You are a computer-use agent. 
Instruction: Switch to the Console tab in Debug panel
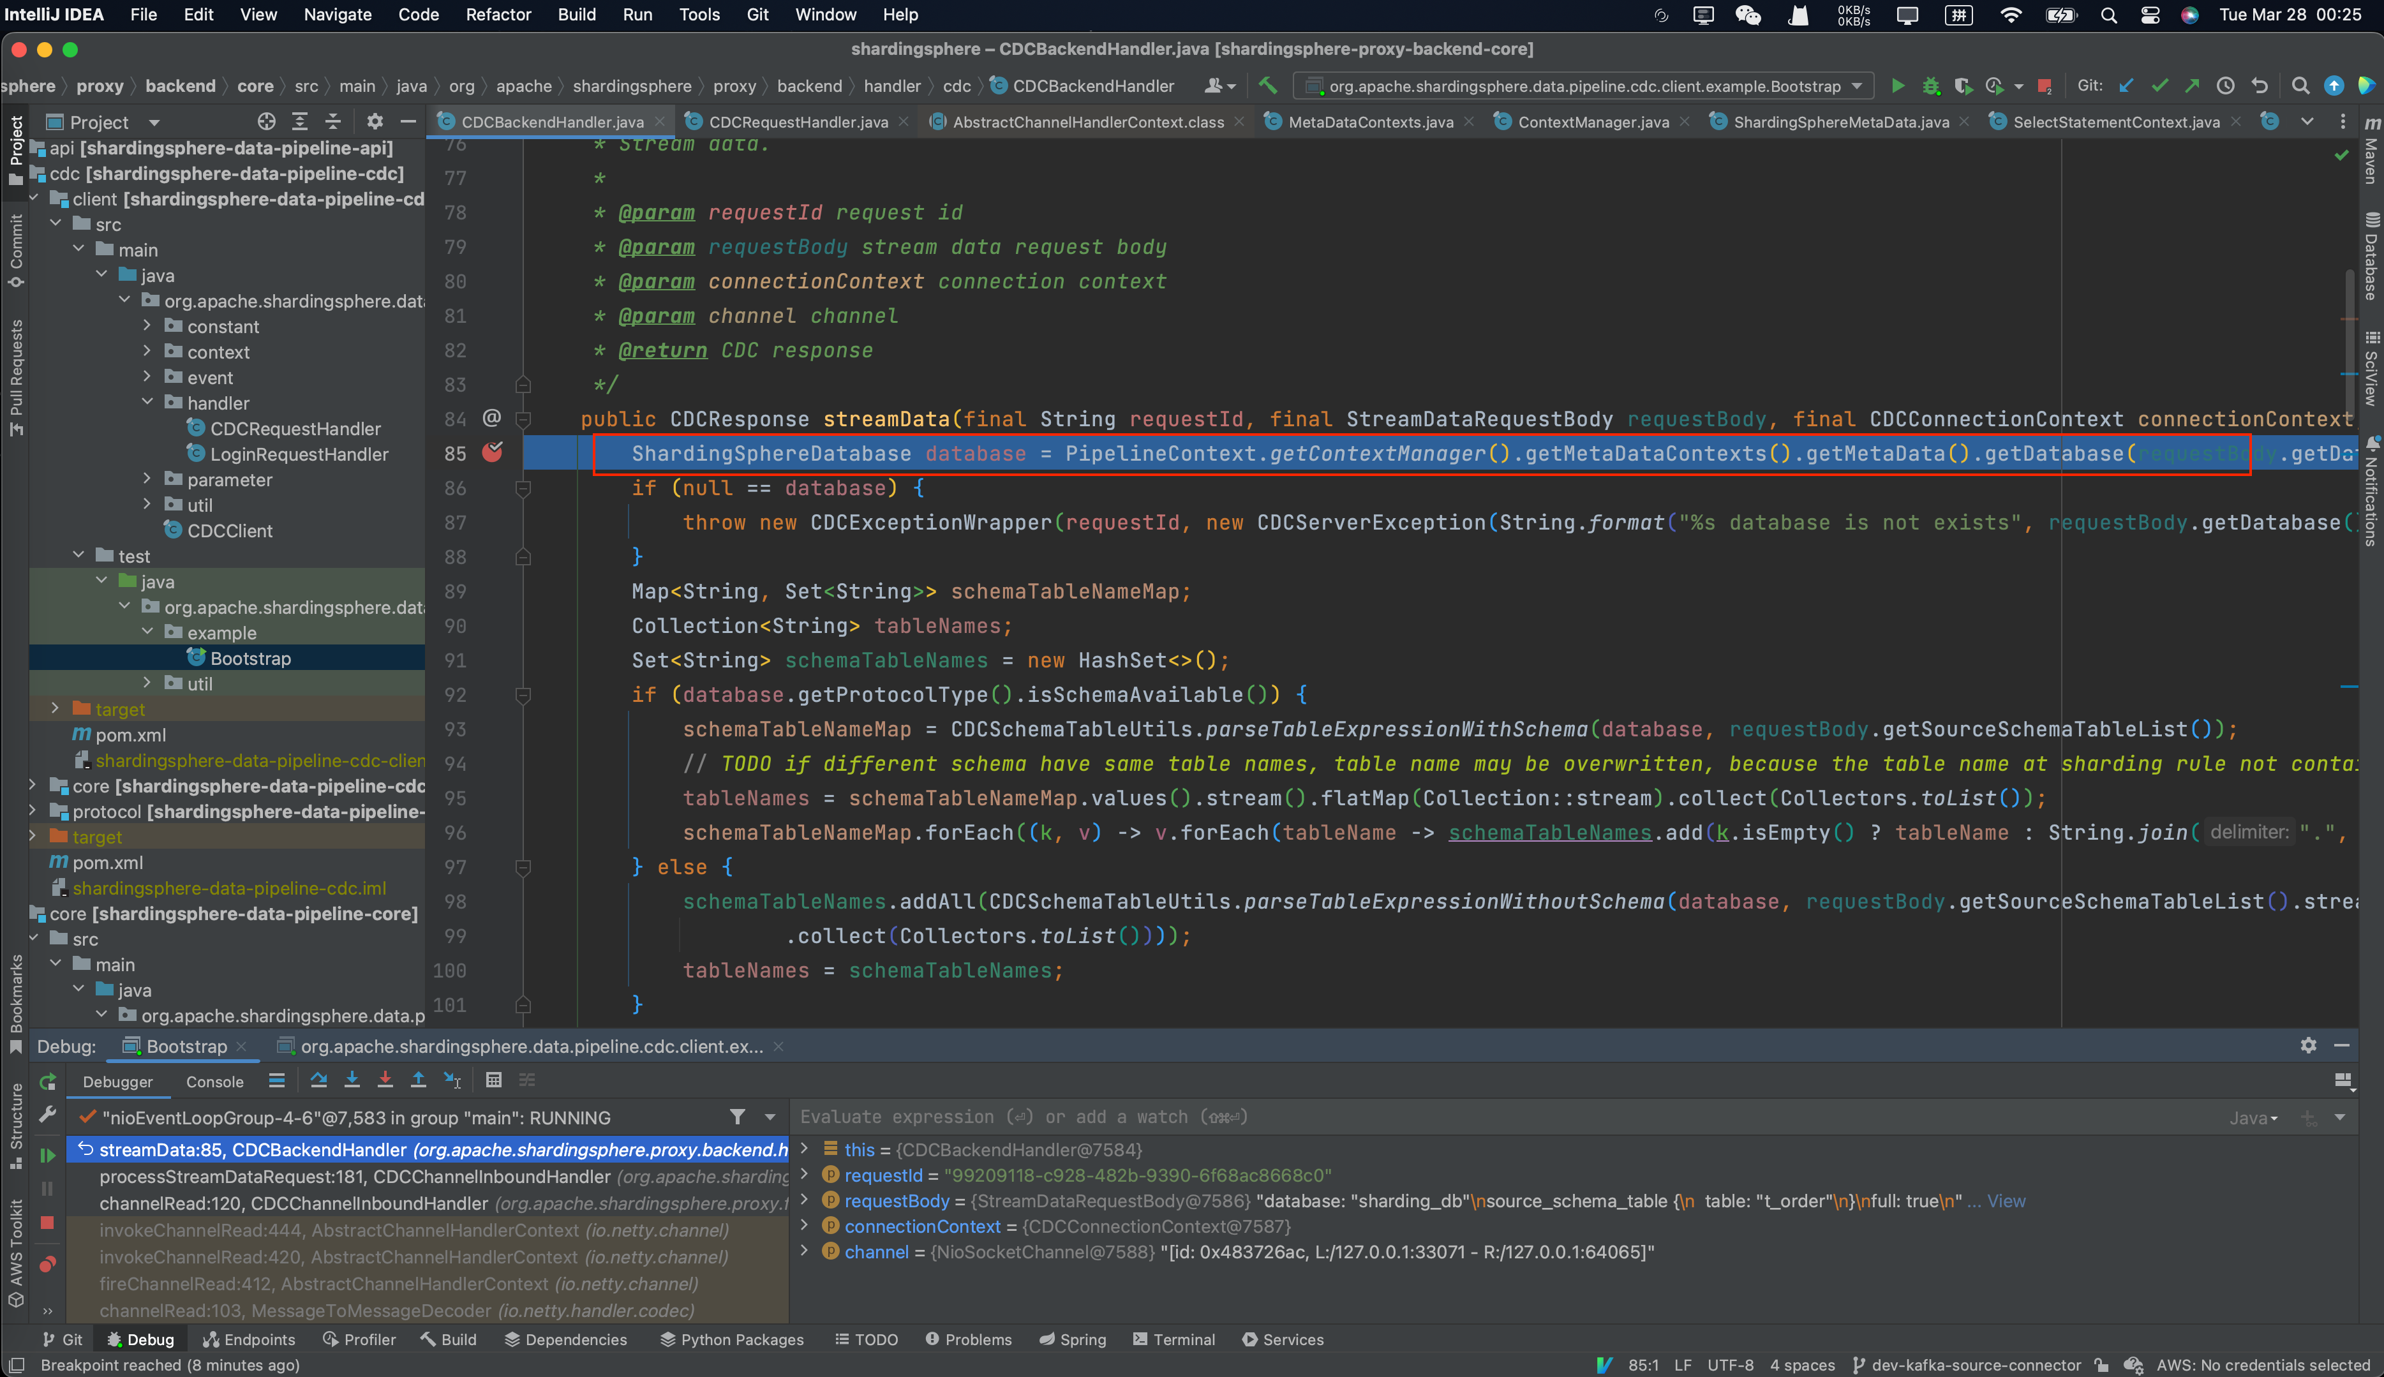[214, 1081]
